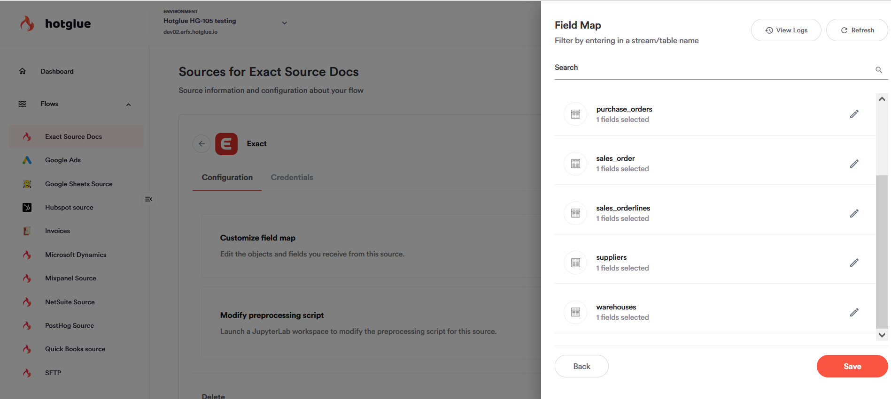Collapse the Flows section chevron
Viewport: 891px width, 399px height.
(128, 105)
